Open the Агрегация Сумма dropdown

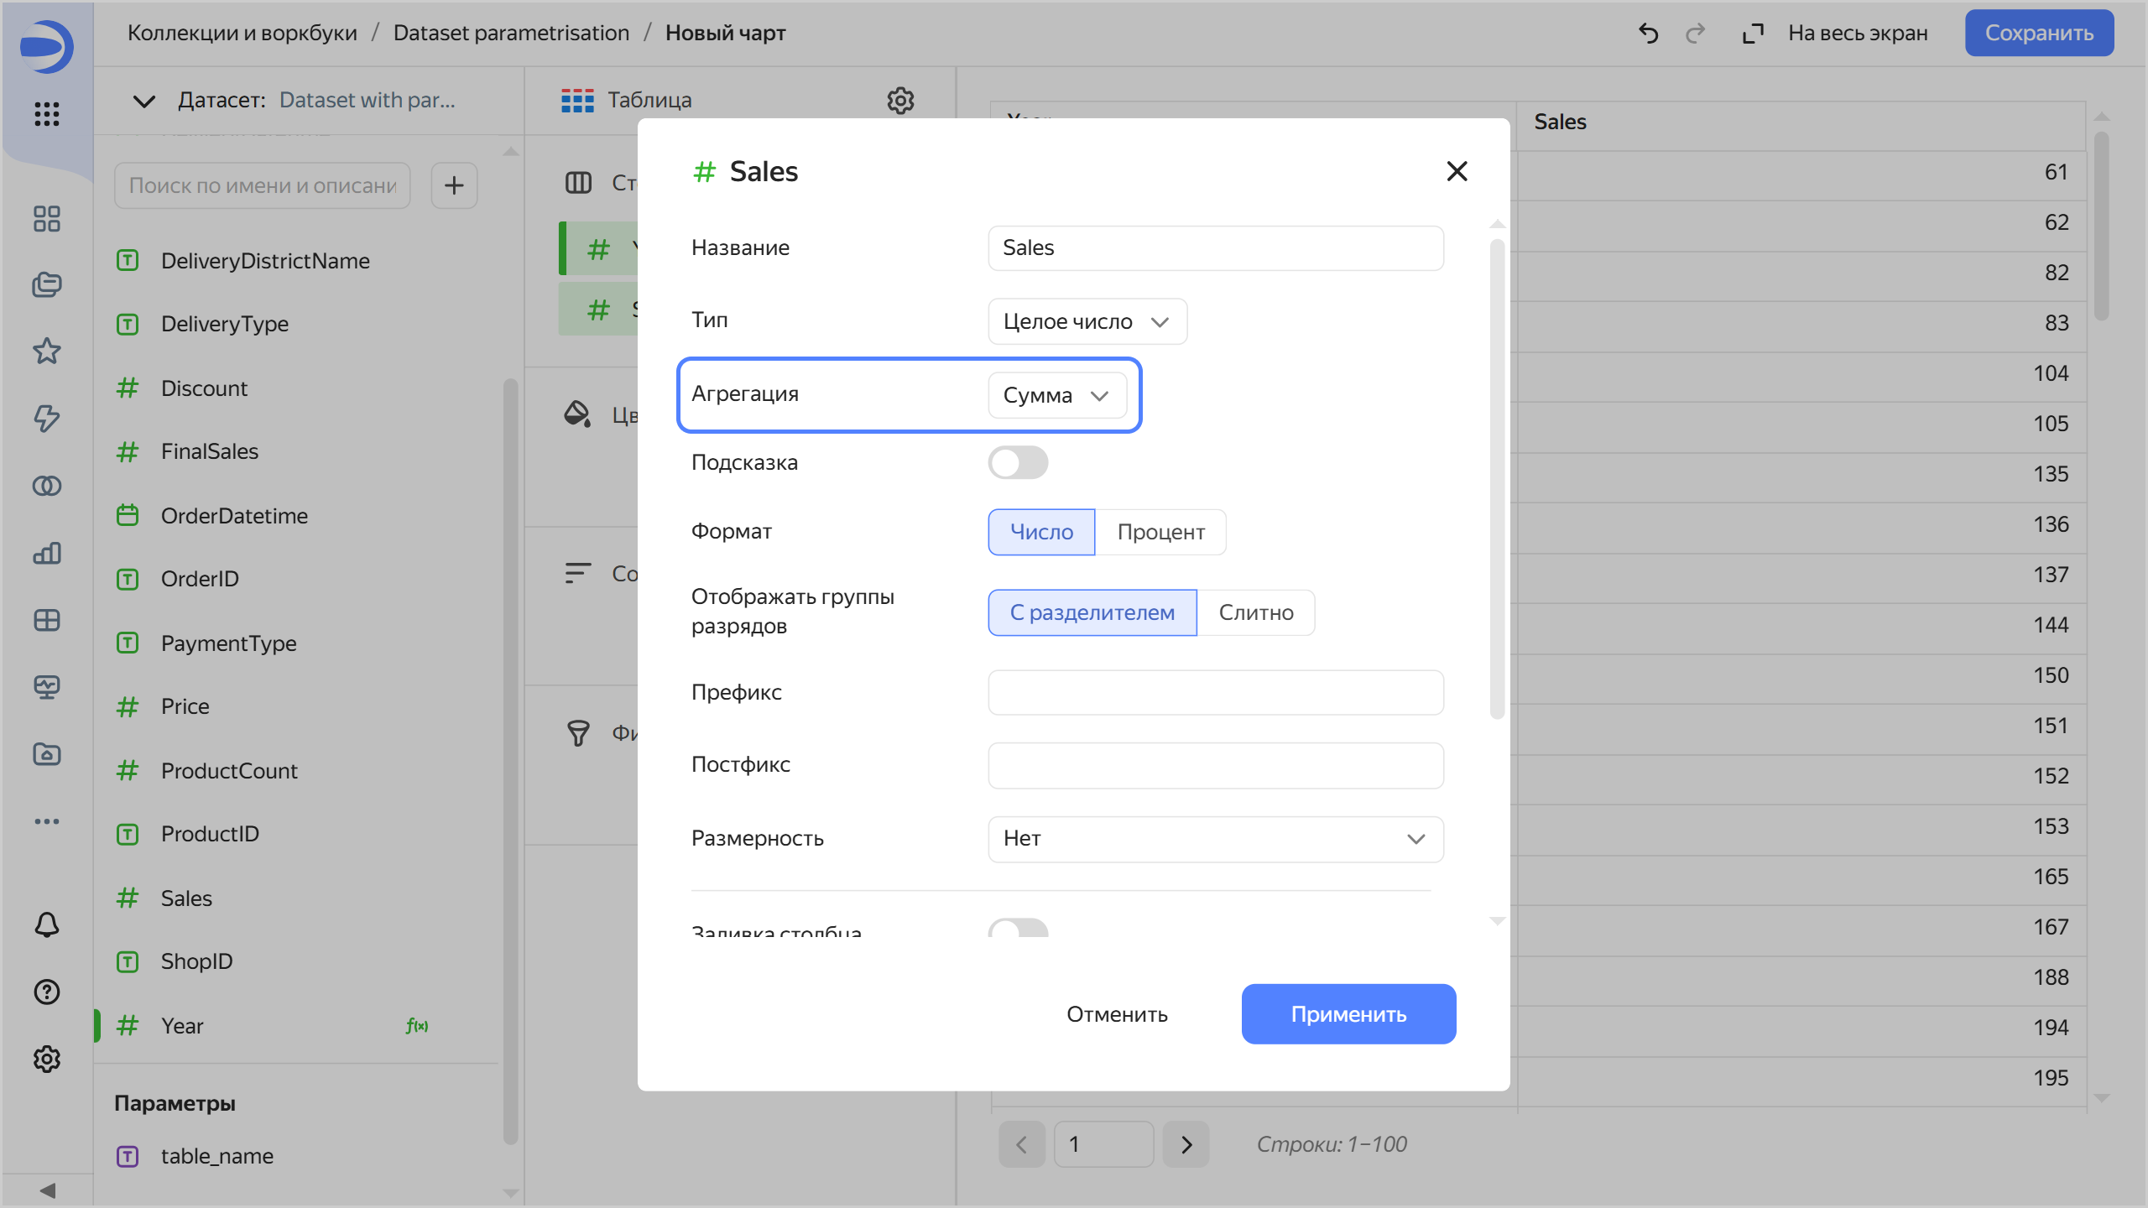[x=1056, y=395]
